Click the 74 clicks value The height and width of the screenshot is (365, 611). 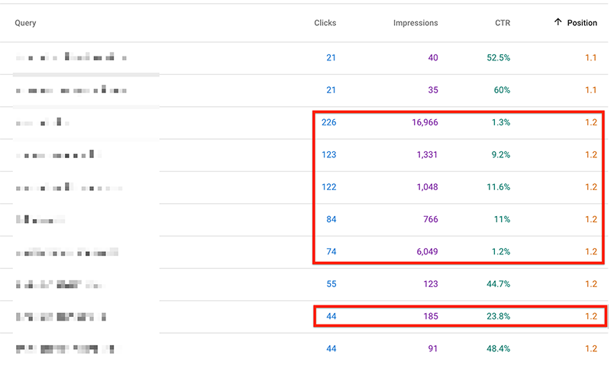click(331, 252)
